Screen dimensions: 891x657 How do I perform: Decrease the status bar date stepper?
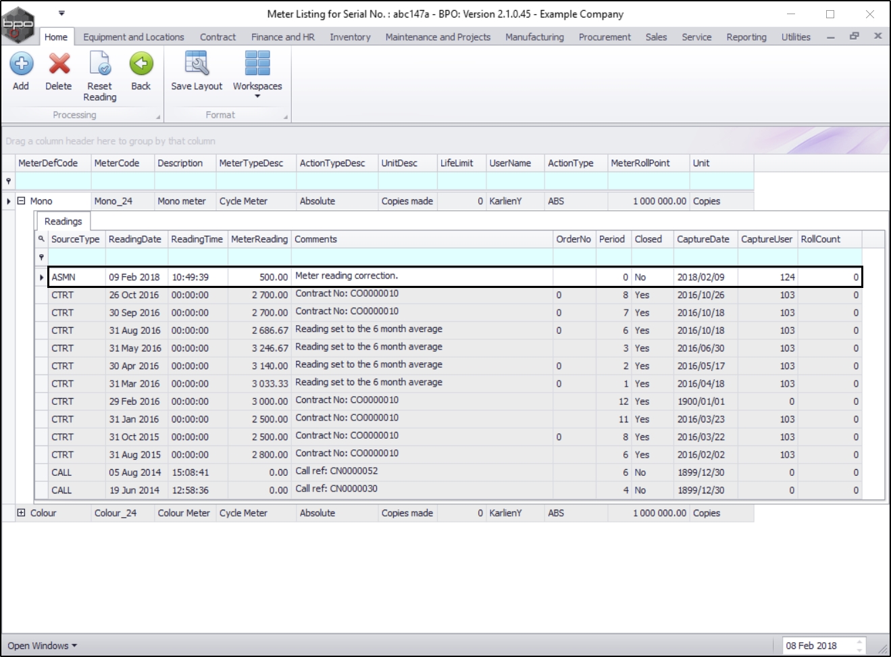click(860, 650)
